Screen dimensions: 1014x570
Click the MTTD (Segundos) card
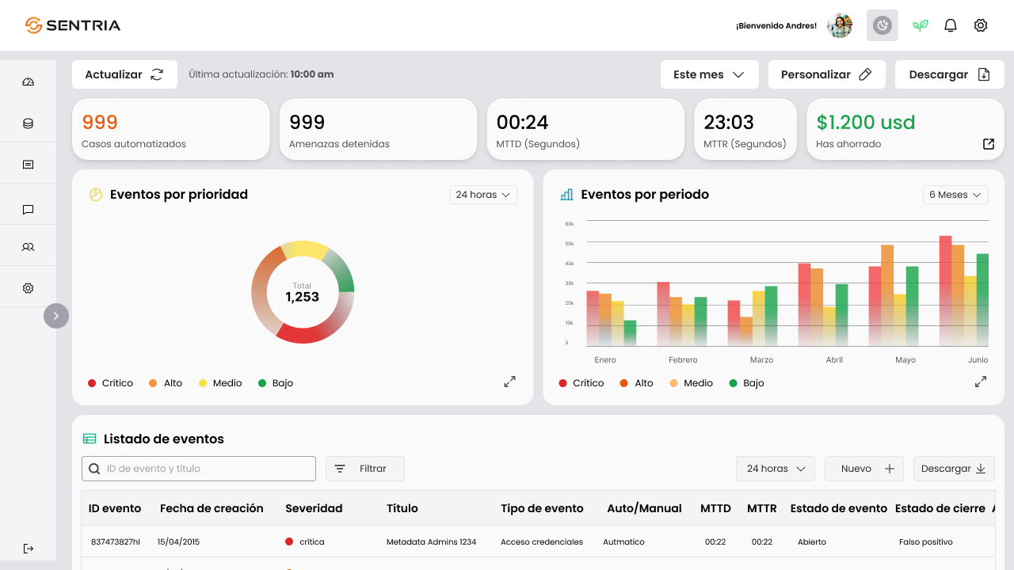point(585,129)
